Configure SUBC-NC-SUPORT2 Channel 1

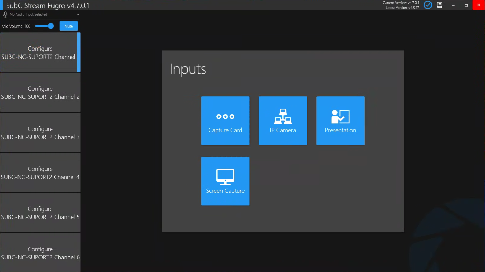click(40, 53)
